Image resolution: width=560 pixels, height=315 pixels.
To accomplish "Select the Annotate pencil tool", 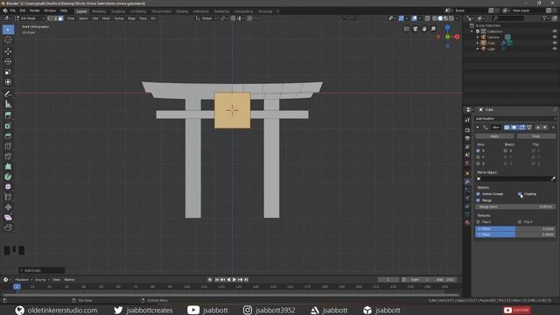I will coord(8,94).
